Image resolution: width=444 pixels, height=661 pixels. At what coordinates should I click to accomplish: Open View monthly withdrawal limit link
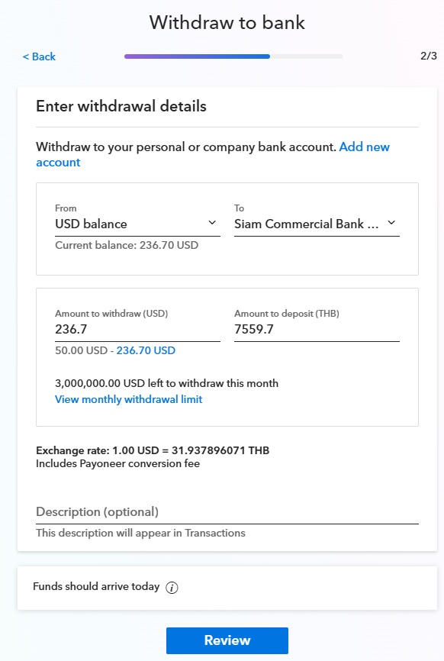pyautogui.click(x=128, y=399)
